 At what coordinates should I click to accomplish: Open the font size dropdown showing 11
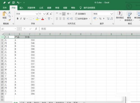pos(44,14)
